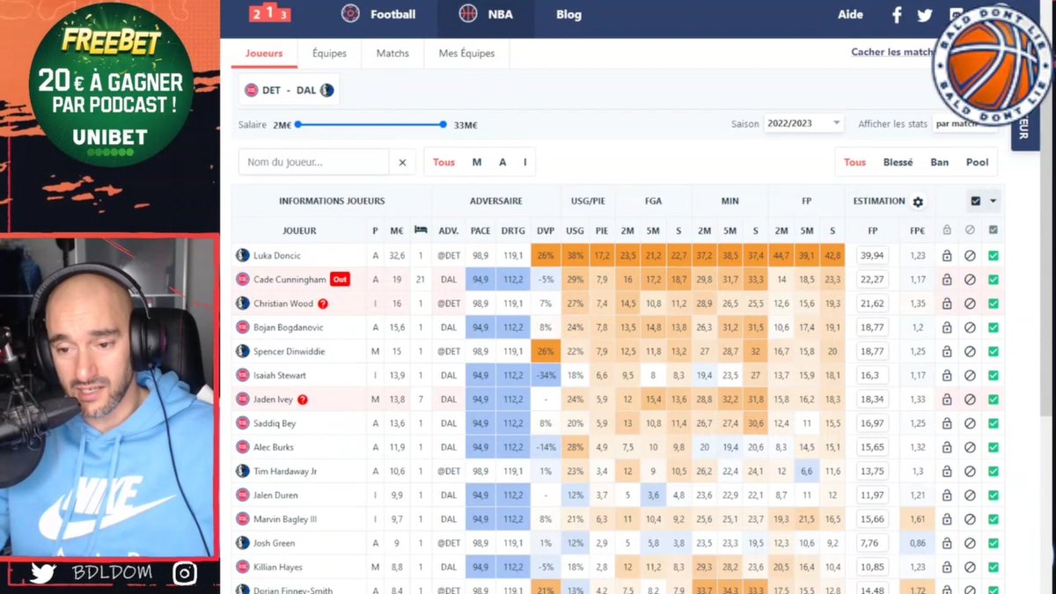1056x594 pixels.
Task: Ban Isaiah Stewart from lineup
Action: (970, 376)
